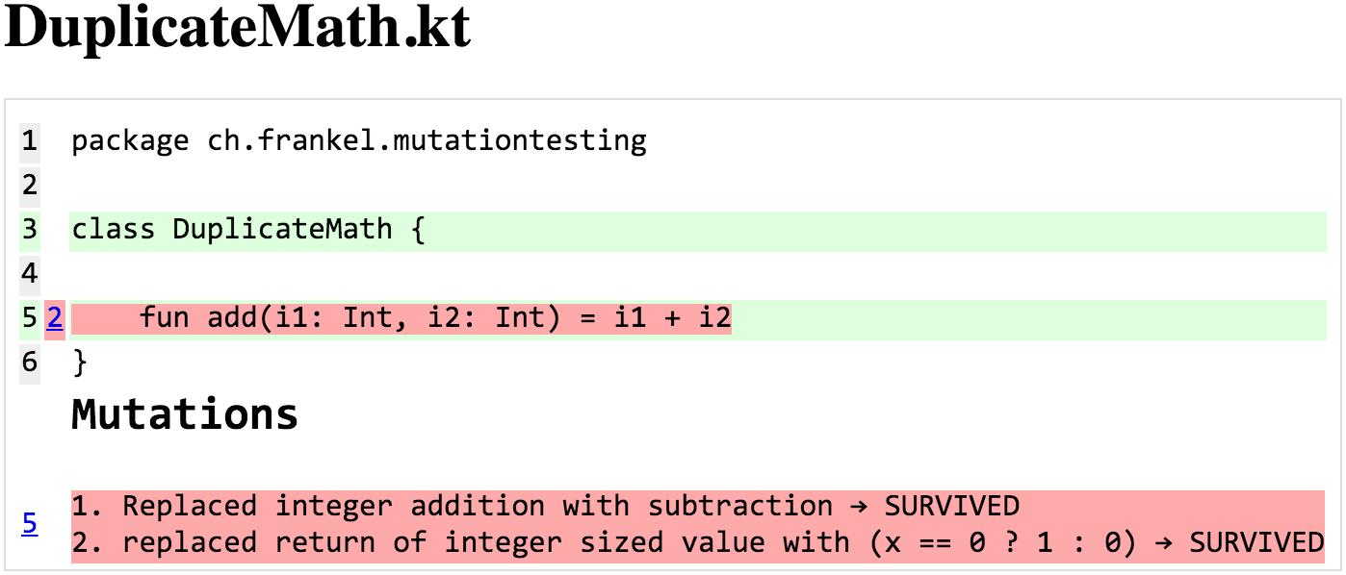Click line number 4 in the gutter
The height and width of the screenshot is (575, 1346).
coord(30,274)
